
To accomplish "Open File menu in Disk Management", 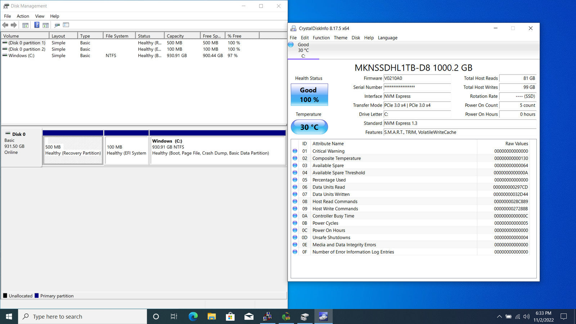I will pos(7,16).
